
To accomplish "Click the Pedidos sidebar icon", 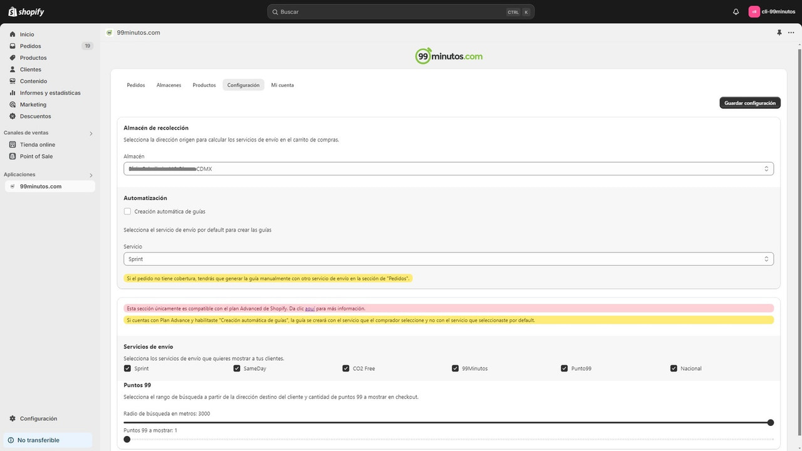I will [13, 46].
